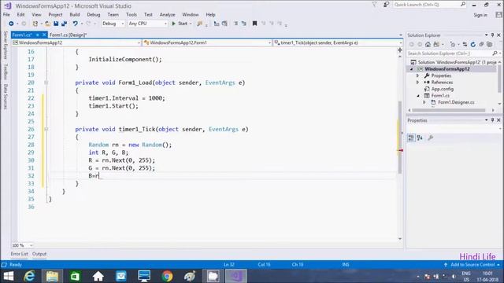504x283 pixels.
Task: Click the Navigate Backward toolbar icon
Action: point(11,24)
